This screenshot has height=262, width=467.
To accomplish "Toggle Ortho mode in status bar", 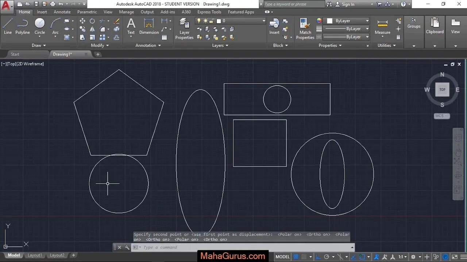I will (x=318, y=257).
